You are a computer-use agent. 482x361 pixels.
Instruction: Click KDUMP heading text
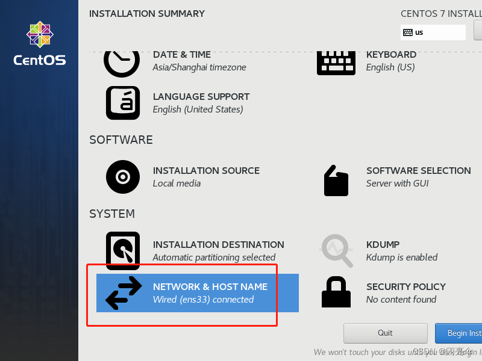383,245
